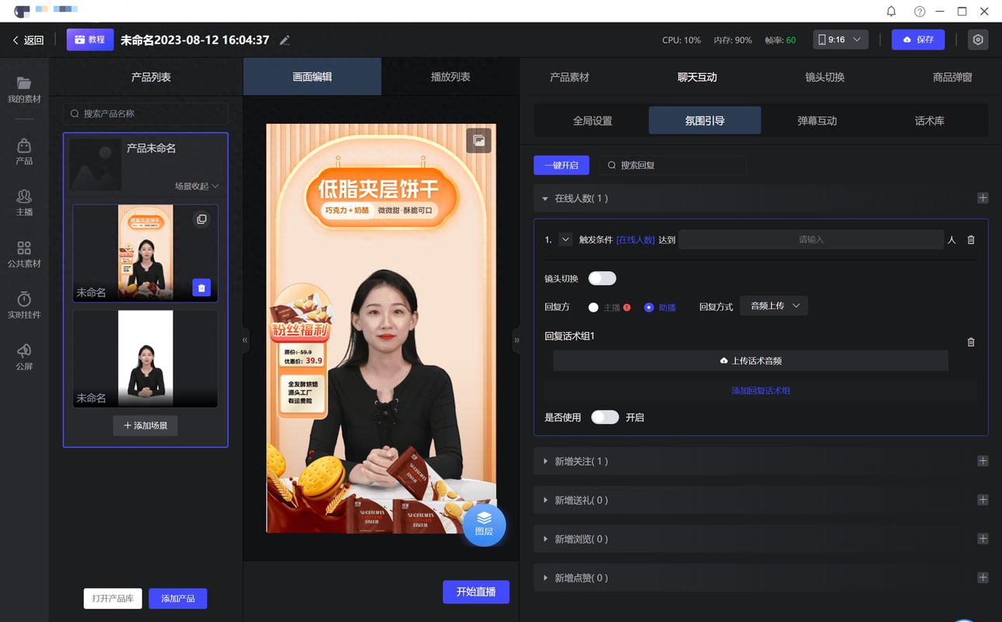This screenshot has width=1002, height=622.
Task: Toggle the 镜头切换 switch
Action: [x=601, y=278]
